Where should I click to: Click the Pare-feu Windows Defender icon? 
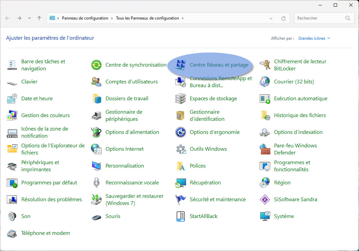pyautogui.click(x=265, y=149)
